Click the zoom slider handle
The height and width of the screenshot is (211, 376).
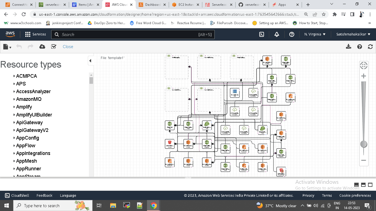pos(364,144)
